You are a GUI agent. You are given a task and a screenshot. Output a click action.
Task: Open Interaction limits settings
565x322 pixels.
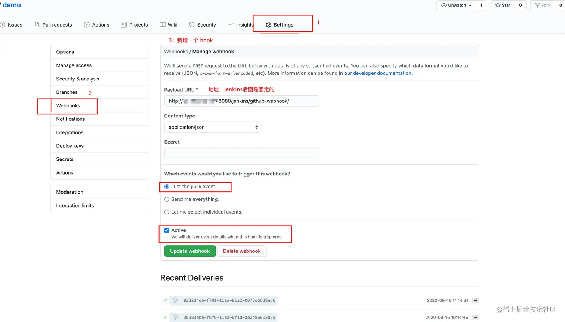[x=100, y=205]
